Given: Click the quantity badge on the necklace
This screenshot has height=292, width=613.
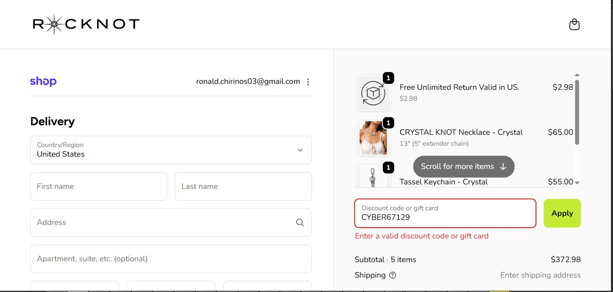Looking at the screenshot, I should pyautogui.click(x=388, y=123).
